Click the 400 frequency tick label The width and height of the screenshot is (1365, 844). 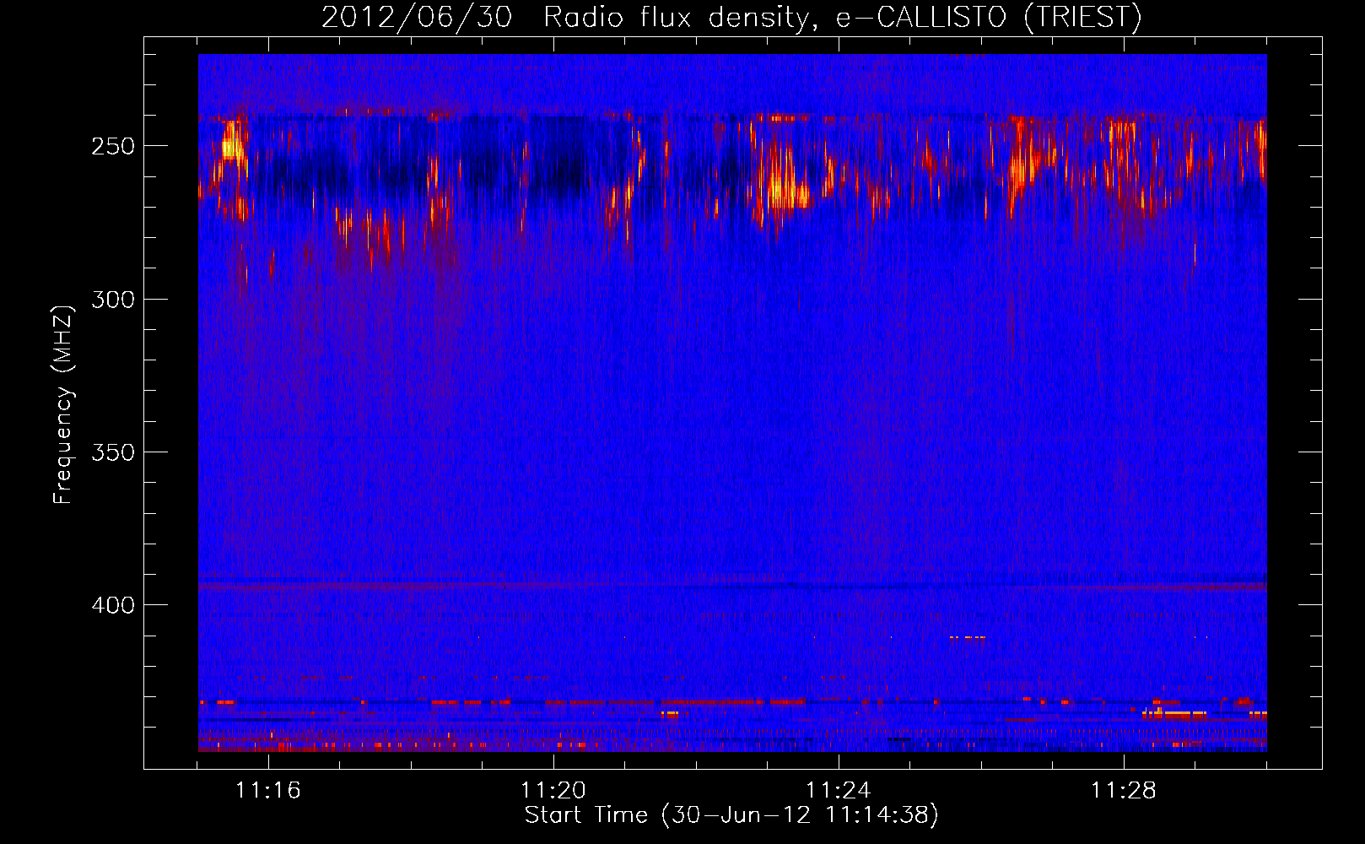click(x=113, y=605)
